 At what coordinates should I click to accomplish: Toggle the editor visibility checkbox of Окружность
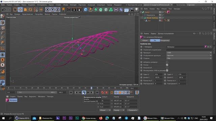[x=160, y=15]
